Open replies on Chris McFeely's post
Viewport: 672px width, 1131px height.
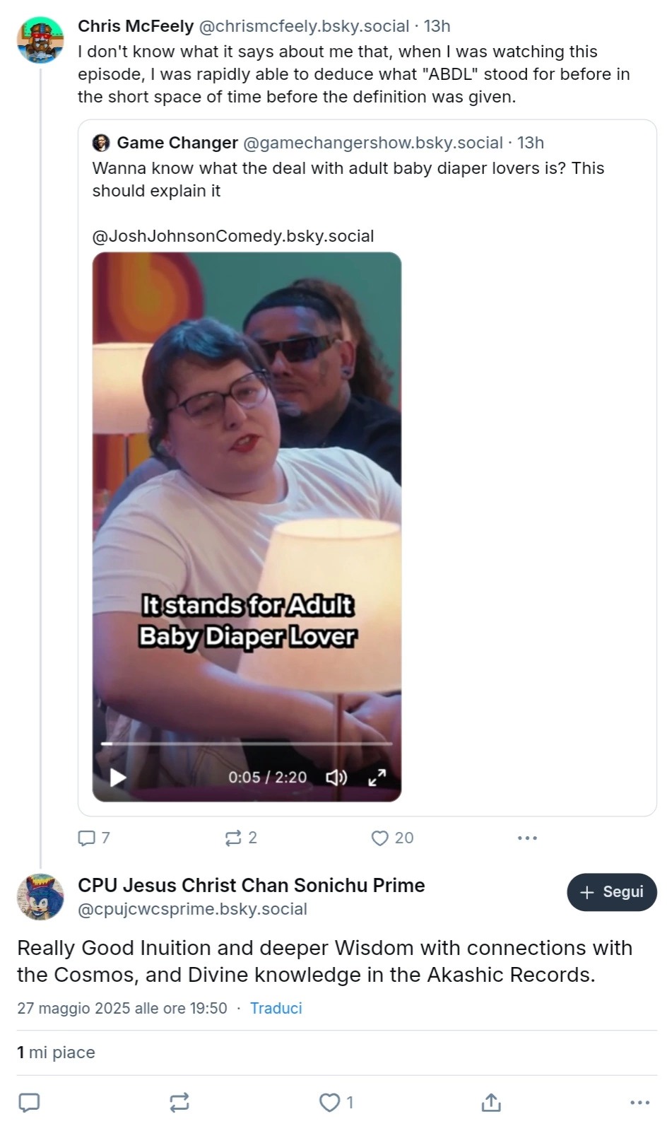pyautogui.click(x=93, y=838)
